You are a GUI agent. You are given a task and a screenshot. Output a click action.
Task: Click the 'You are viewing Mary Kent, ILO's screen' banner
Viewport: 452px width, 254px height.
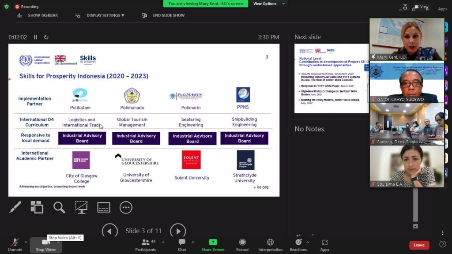click(x=206, y=4)
